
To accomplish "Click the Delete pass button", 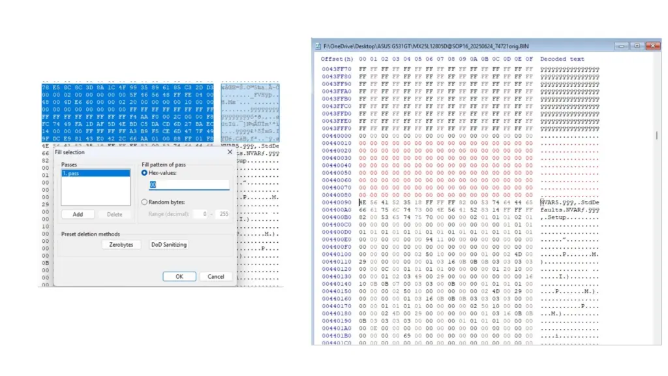I will click(x=114, y=214).
